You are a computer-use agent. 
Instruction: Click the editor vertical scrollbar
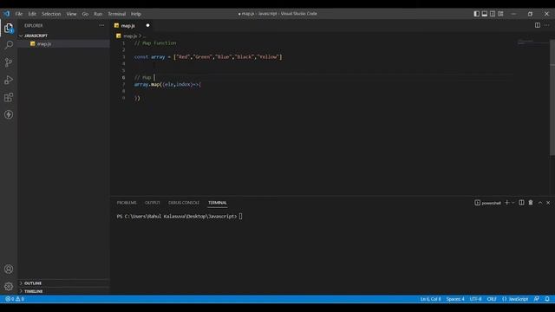point(552,97)
